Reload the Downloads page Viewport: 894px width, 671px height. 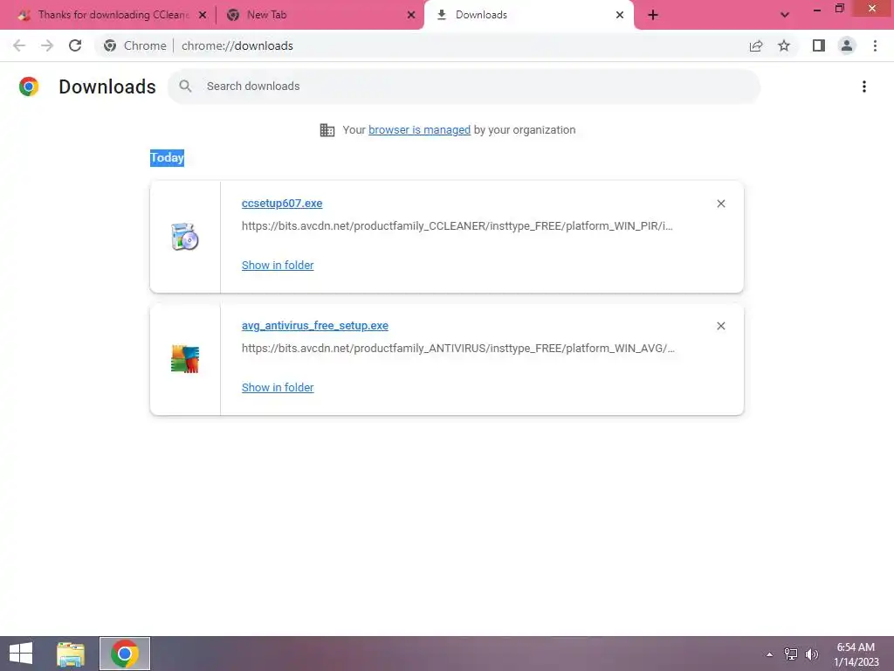pos(75,45)
